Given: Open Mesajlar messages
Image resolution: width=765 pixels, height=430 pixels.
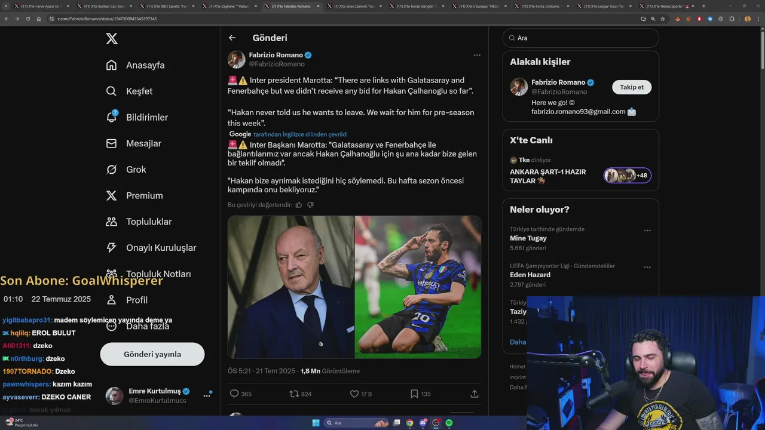Looking at the screenshot, I should point(133,143).
